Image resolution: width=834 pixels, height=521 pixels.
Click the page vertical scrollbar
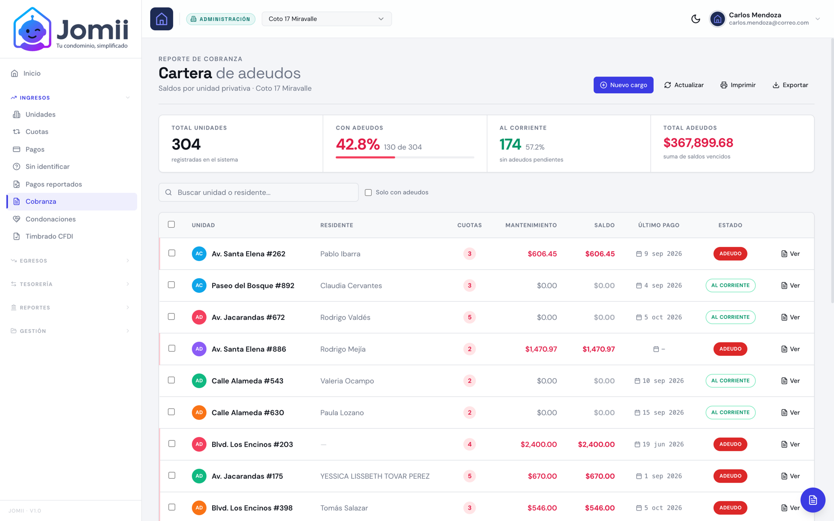(x=832, y=170)
